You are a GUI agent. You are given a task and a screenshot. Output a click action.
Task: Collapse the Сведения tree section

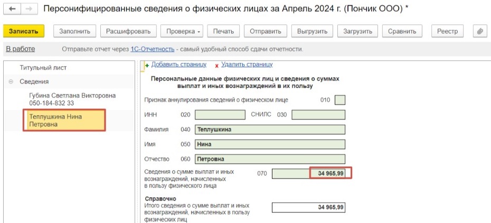point(11,82)
